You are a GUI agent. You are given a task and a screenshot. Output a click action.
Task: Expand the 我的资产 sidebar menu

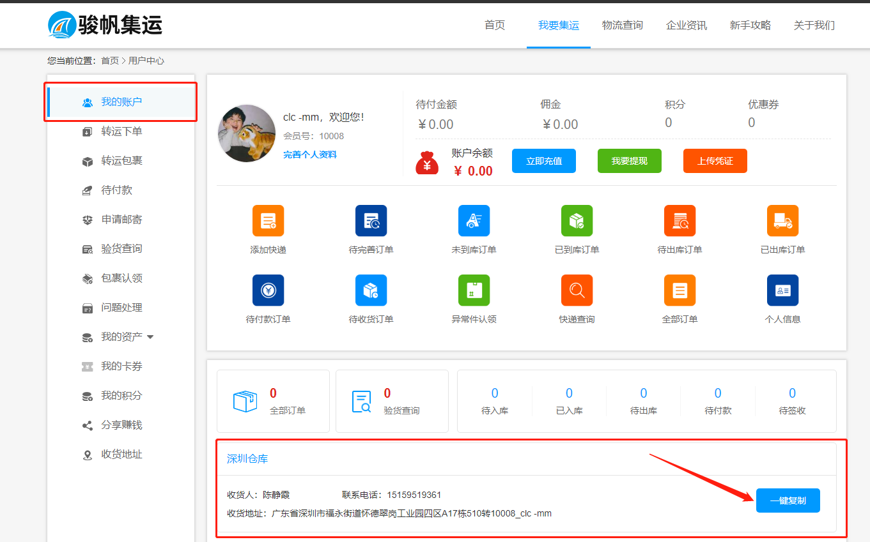tap(121, 337)
